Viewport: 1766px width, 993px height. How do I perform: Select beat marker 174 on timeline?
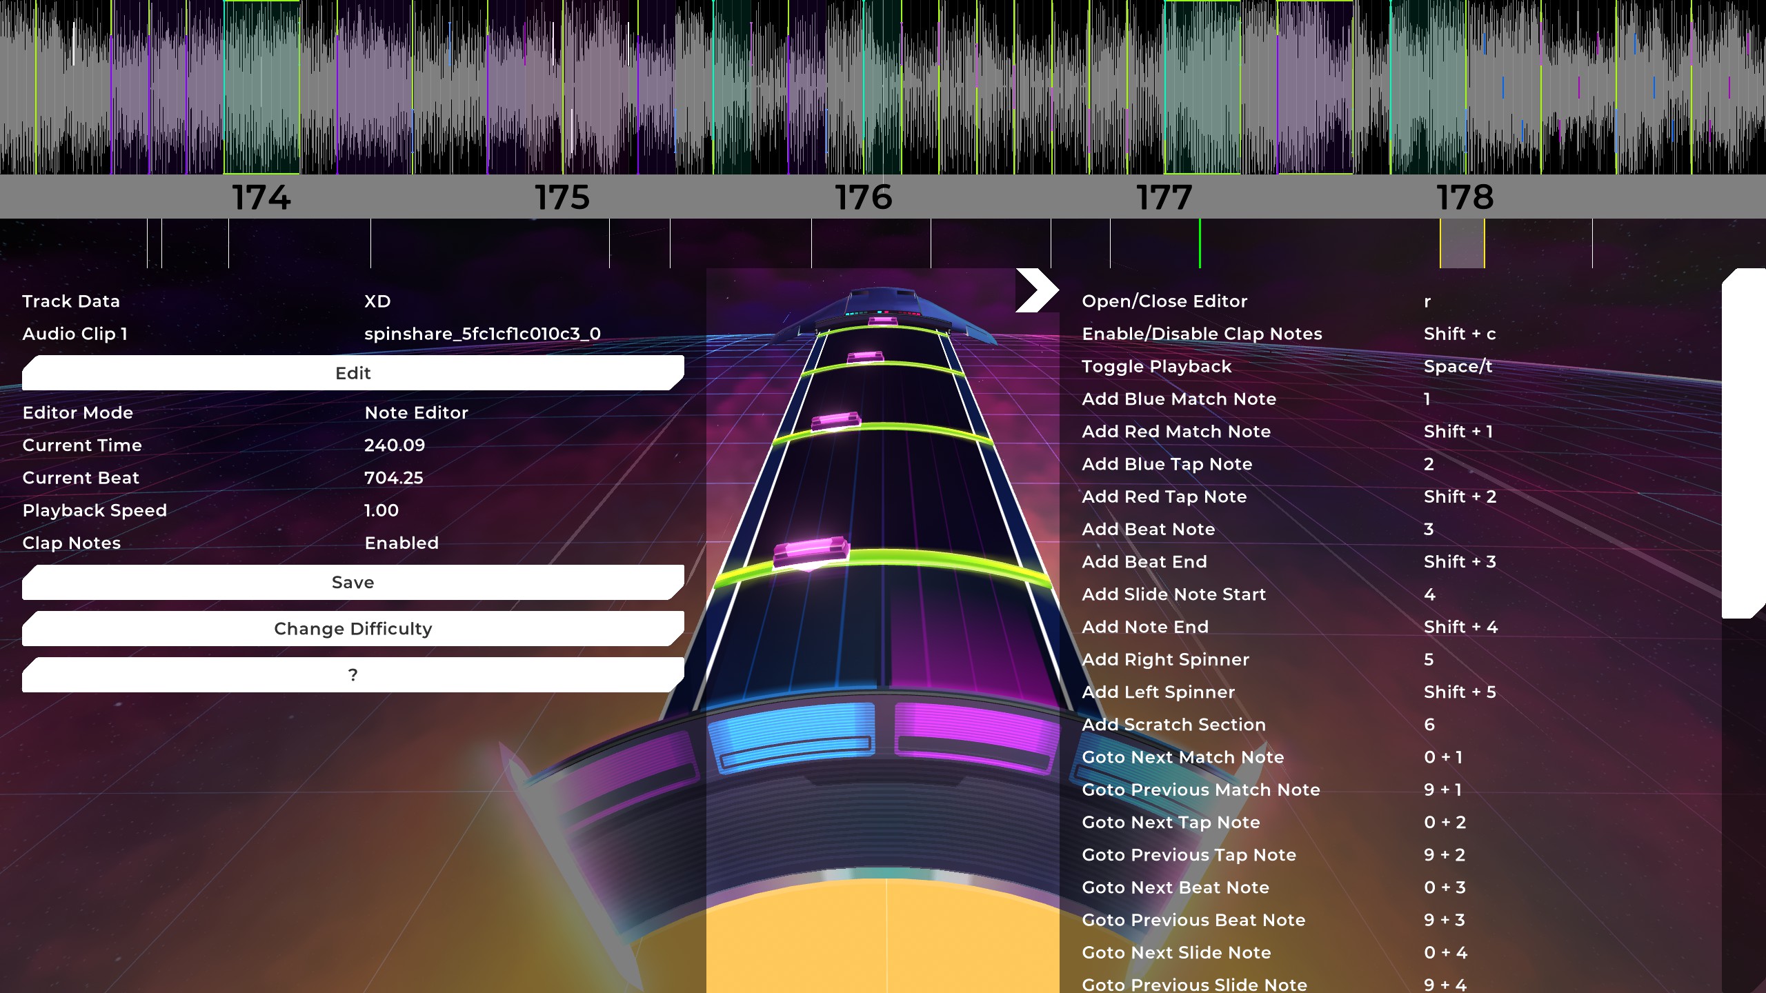pyautogui.click(x=261, y=198)
